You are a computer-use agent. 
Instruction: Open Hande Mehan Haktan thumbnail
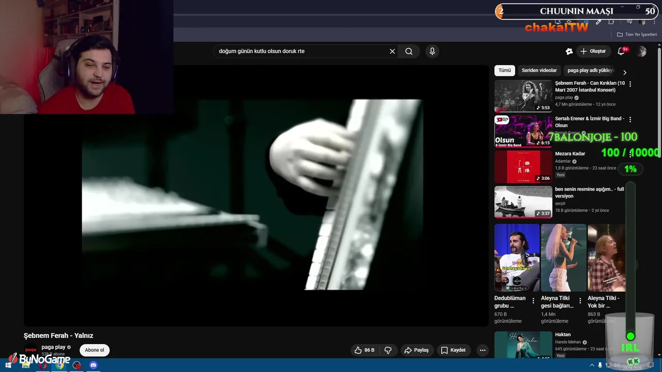(523, 345)
